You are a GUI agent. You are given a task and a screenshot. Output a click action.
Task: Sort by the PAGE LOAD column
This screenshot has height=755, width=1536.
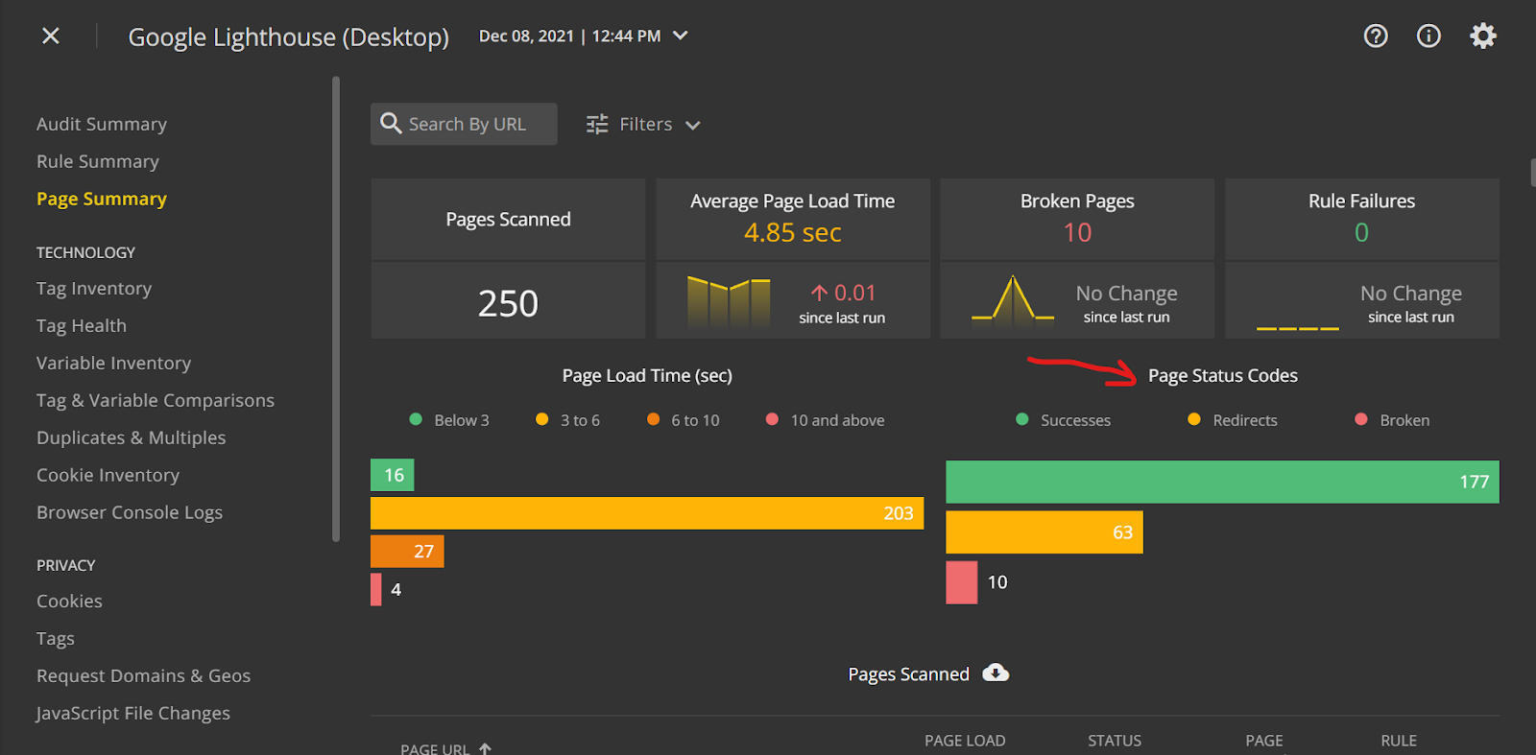pyautogui.click(x=965, y=741)
